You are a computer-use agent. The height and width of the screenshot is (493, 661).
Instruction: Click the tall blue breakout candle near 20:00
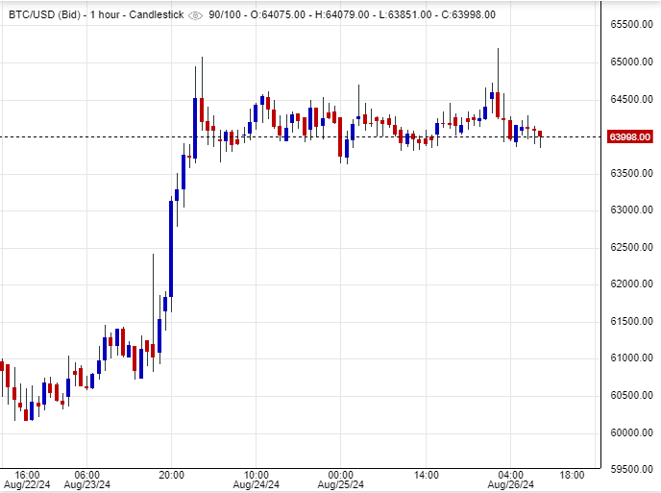171,247
